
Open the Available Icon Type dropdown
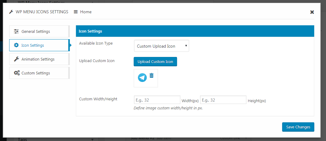[161, 46]
